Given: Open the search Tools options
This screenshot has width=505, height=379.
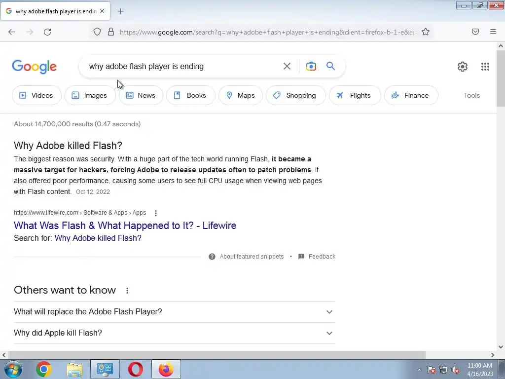Looking at the screenshot, I should click(471, 95).
